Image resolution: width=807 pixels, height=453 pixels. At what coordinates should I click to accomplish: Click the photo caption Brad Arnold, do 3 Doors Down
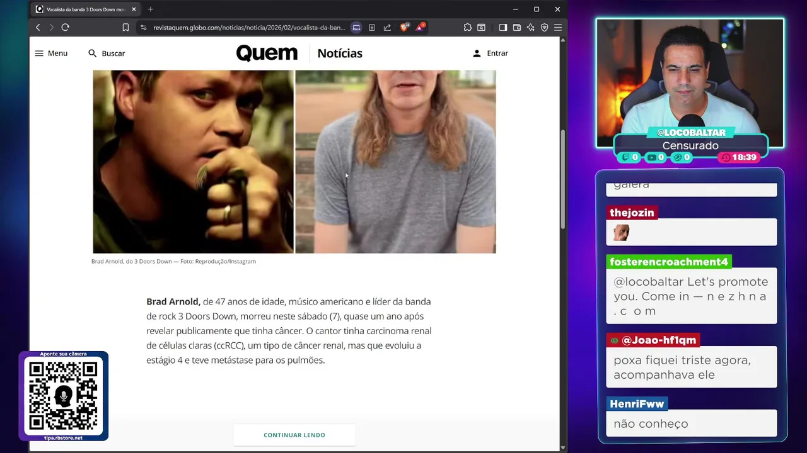point(173,261)
